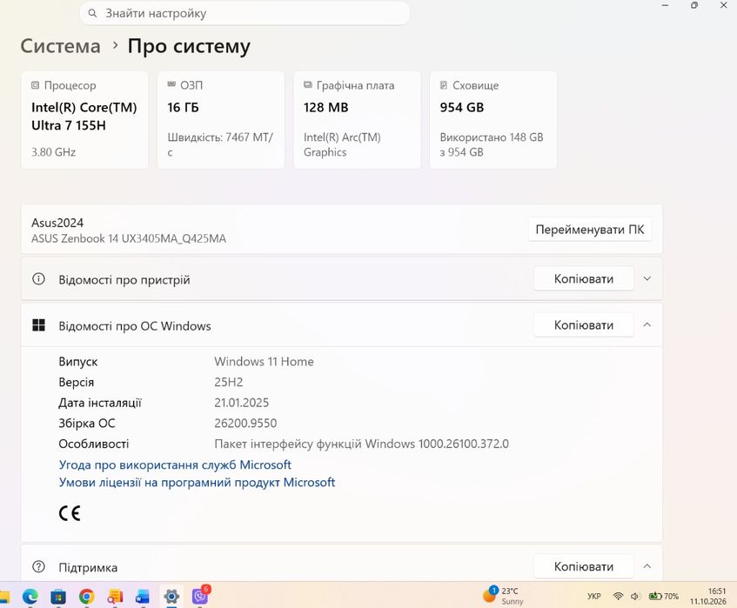Click the Intel(R) Arc(TM) Graphics text
Screen dimensions: 737x608
[342, 144]
